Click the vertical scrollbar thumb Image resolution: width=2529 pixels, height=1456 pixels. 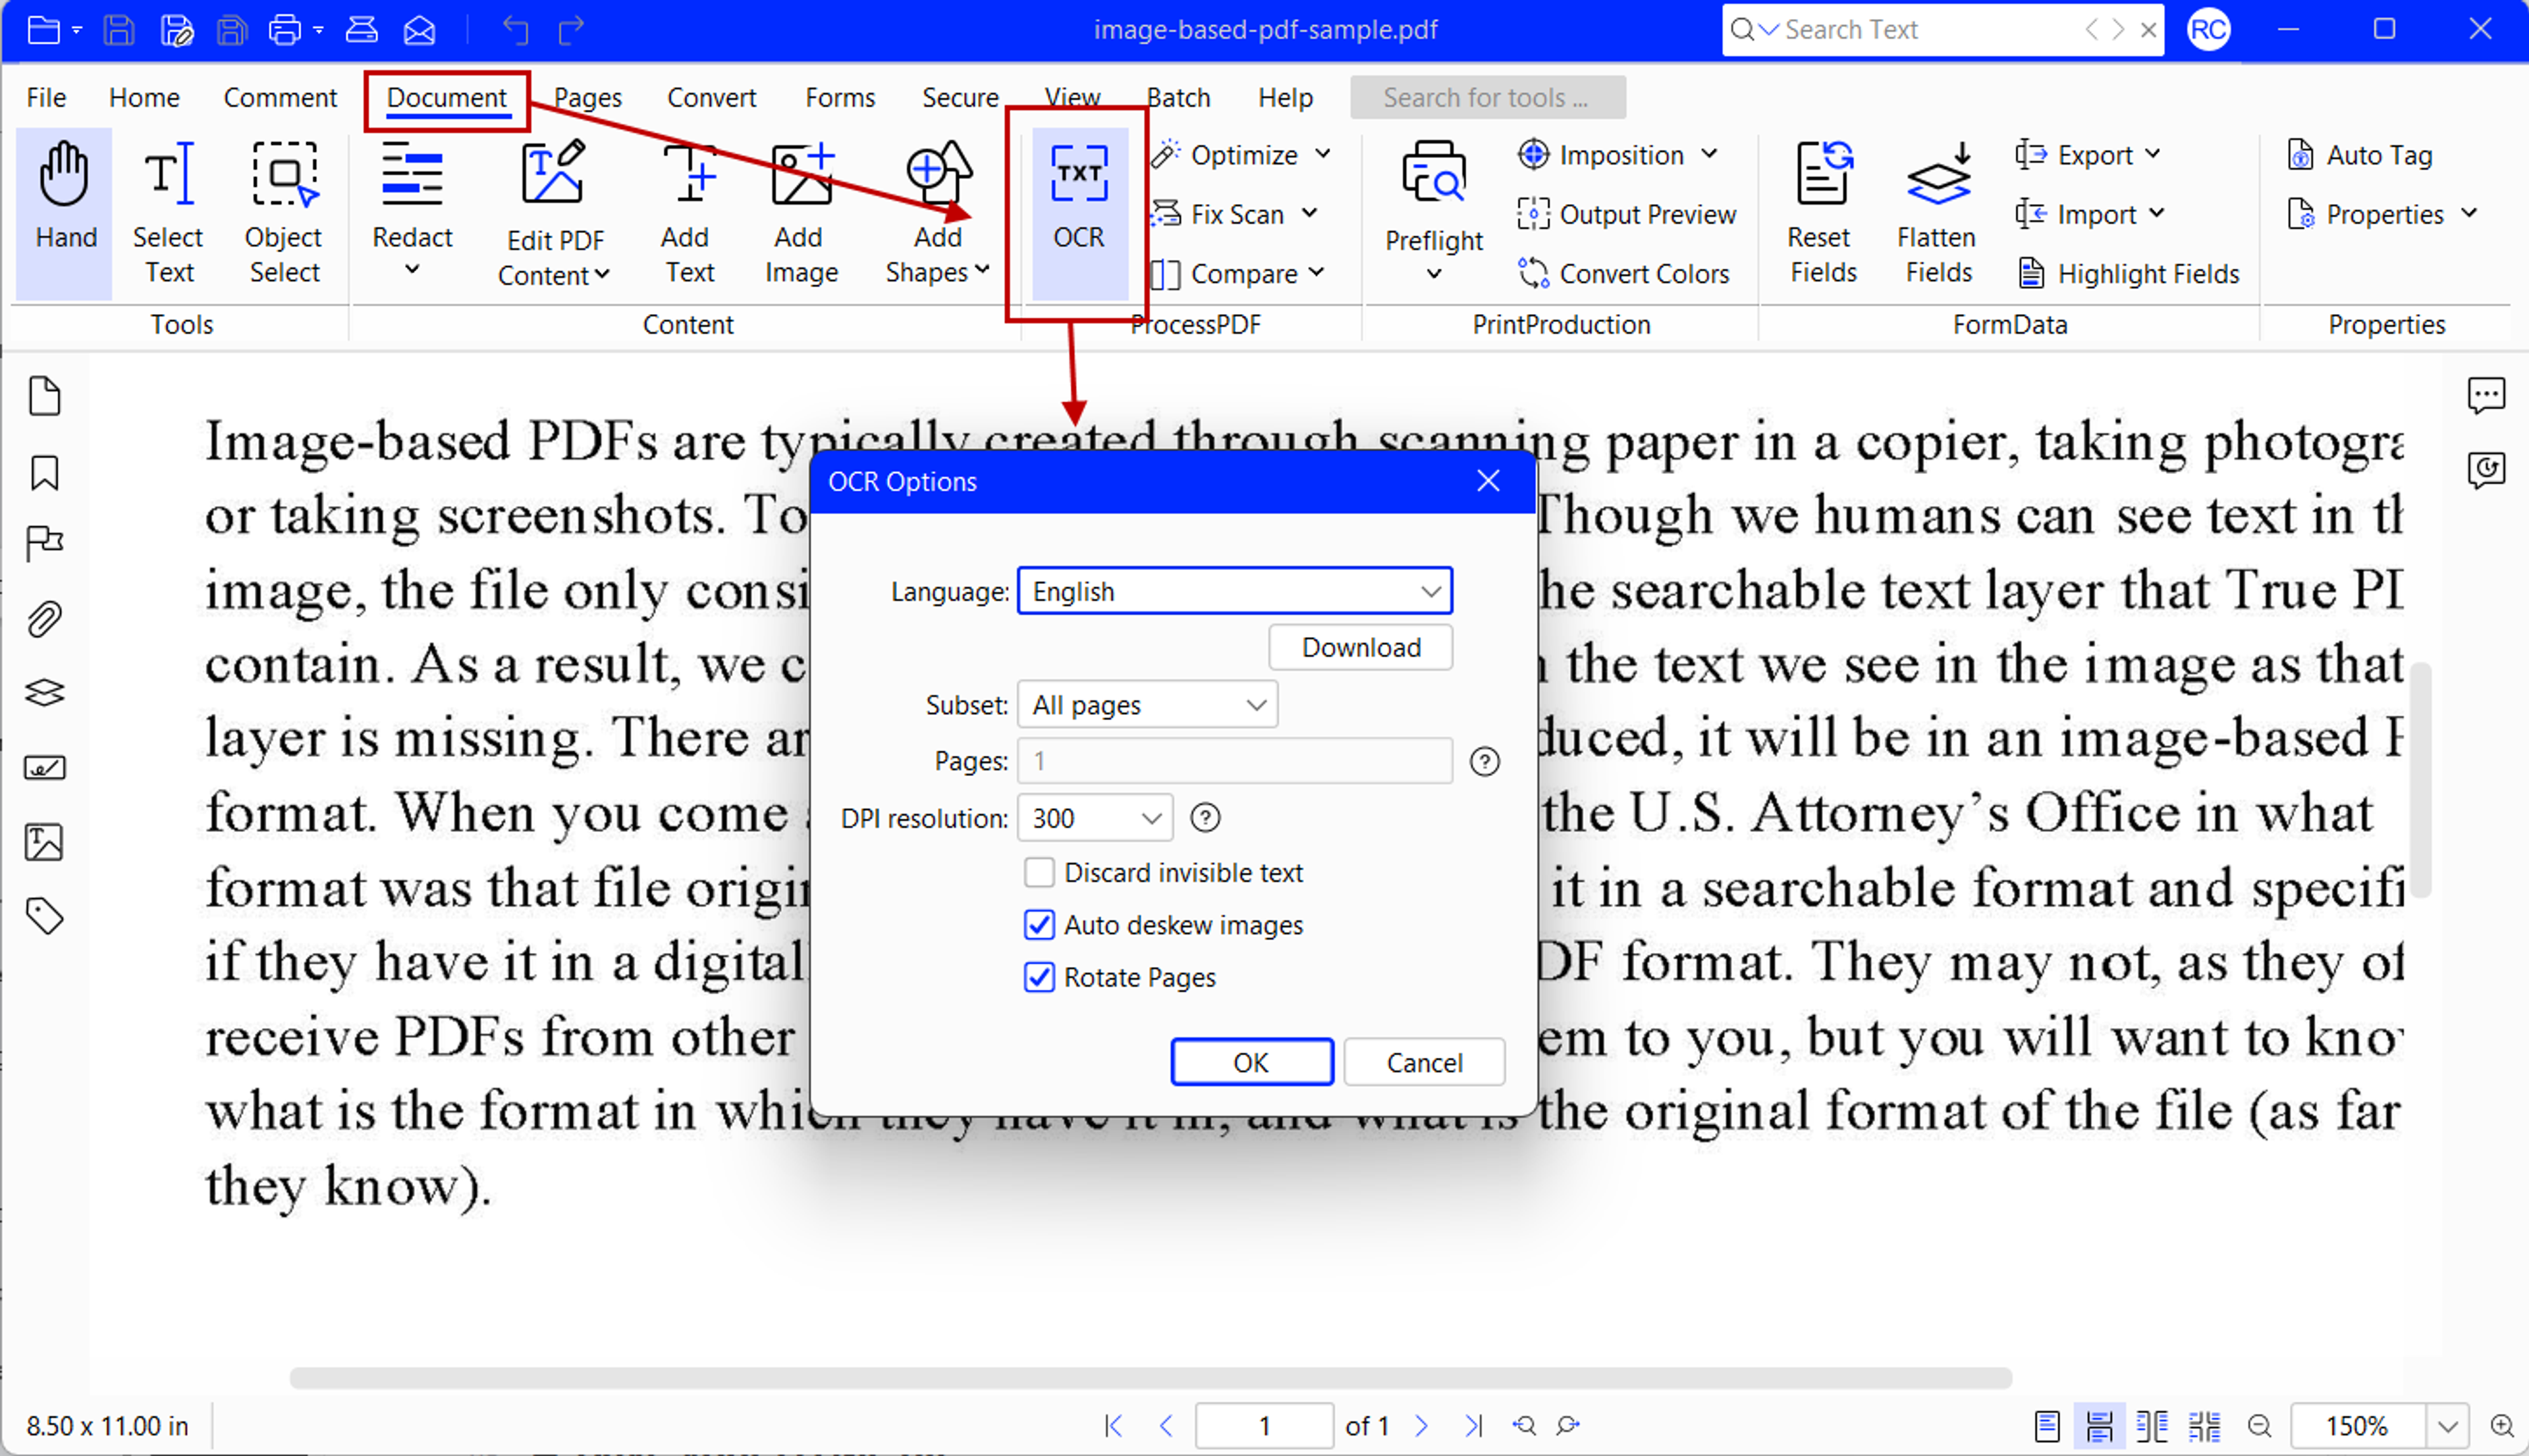pyautogui.click(x=2420, y=780)
